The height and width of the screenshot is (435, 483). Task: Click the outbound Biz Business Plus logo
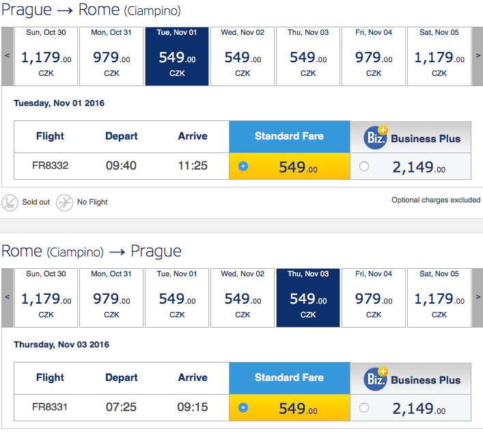[376, 137]
